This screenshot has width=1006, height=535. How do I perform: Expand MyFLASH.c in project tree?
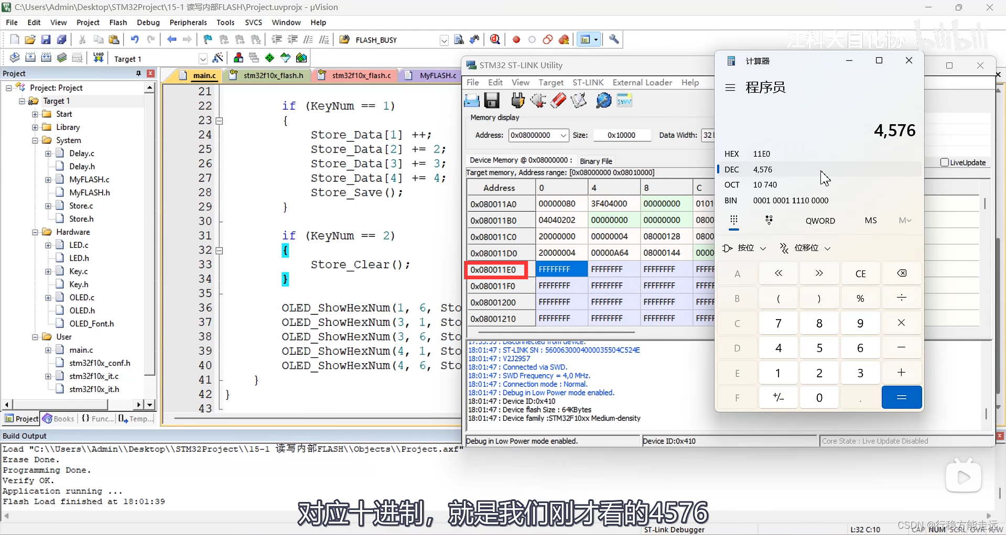[48, 180]
